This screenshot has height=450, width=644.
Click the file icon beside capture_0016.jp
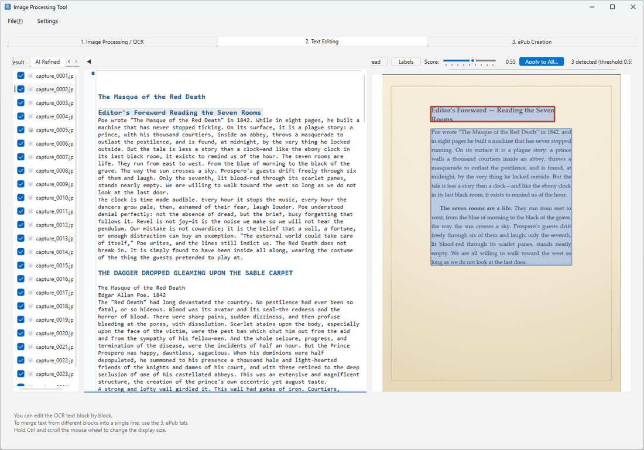pyautogui.click(x=30, y=279)
